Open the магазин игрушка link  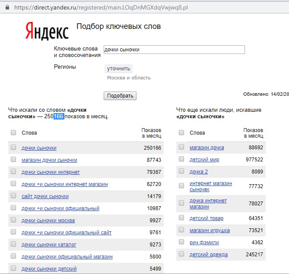(210, 230)
